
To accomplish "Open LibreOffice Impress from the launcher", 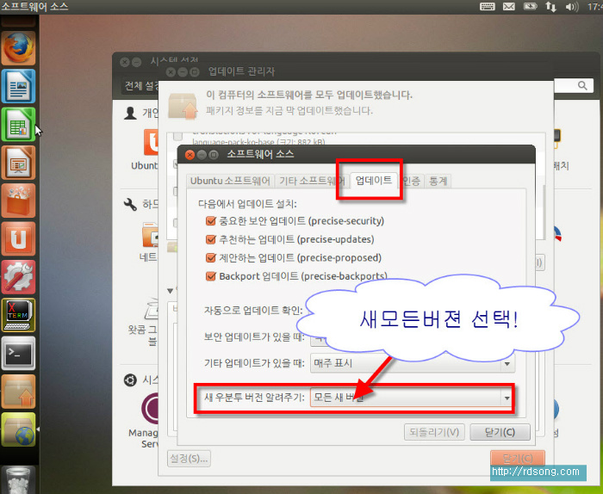I will pyautogui.click(x=18, y=162).
